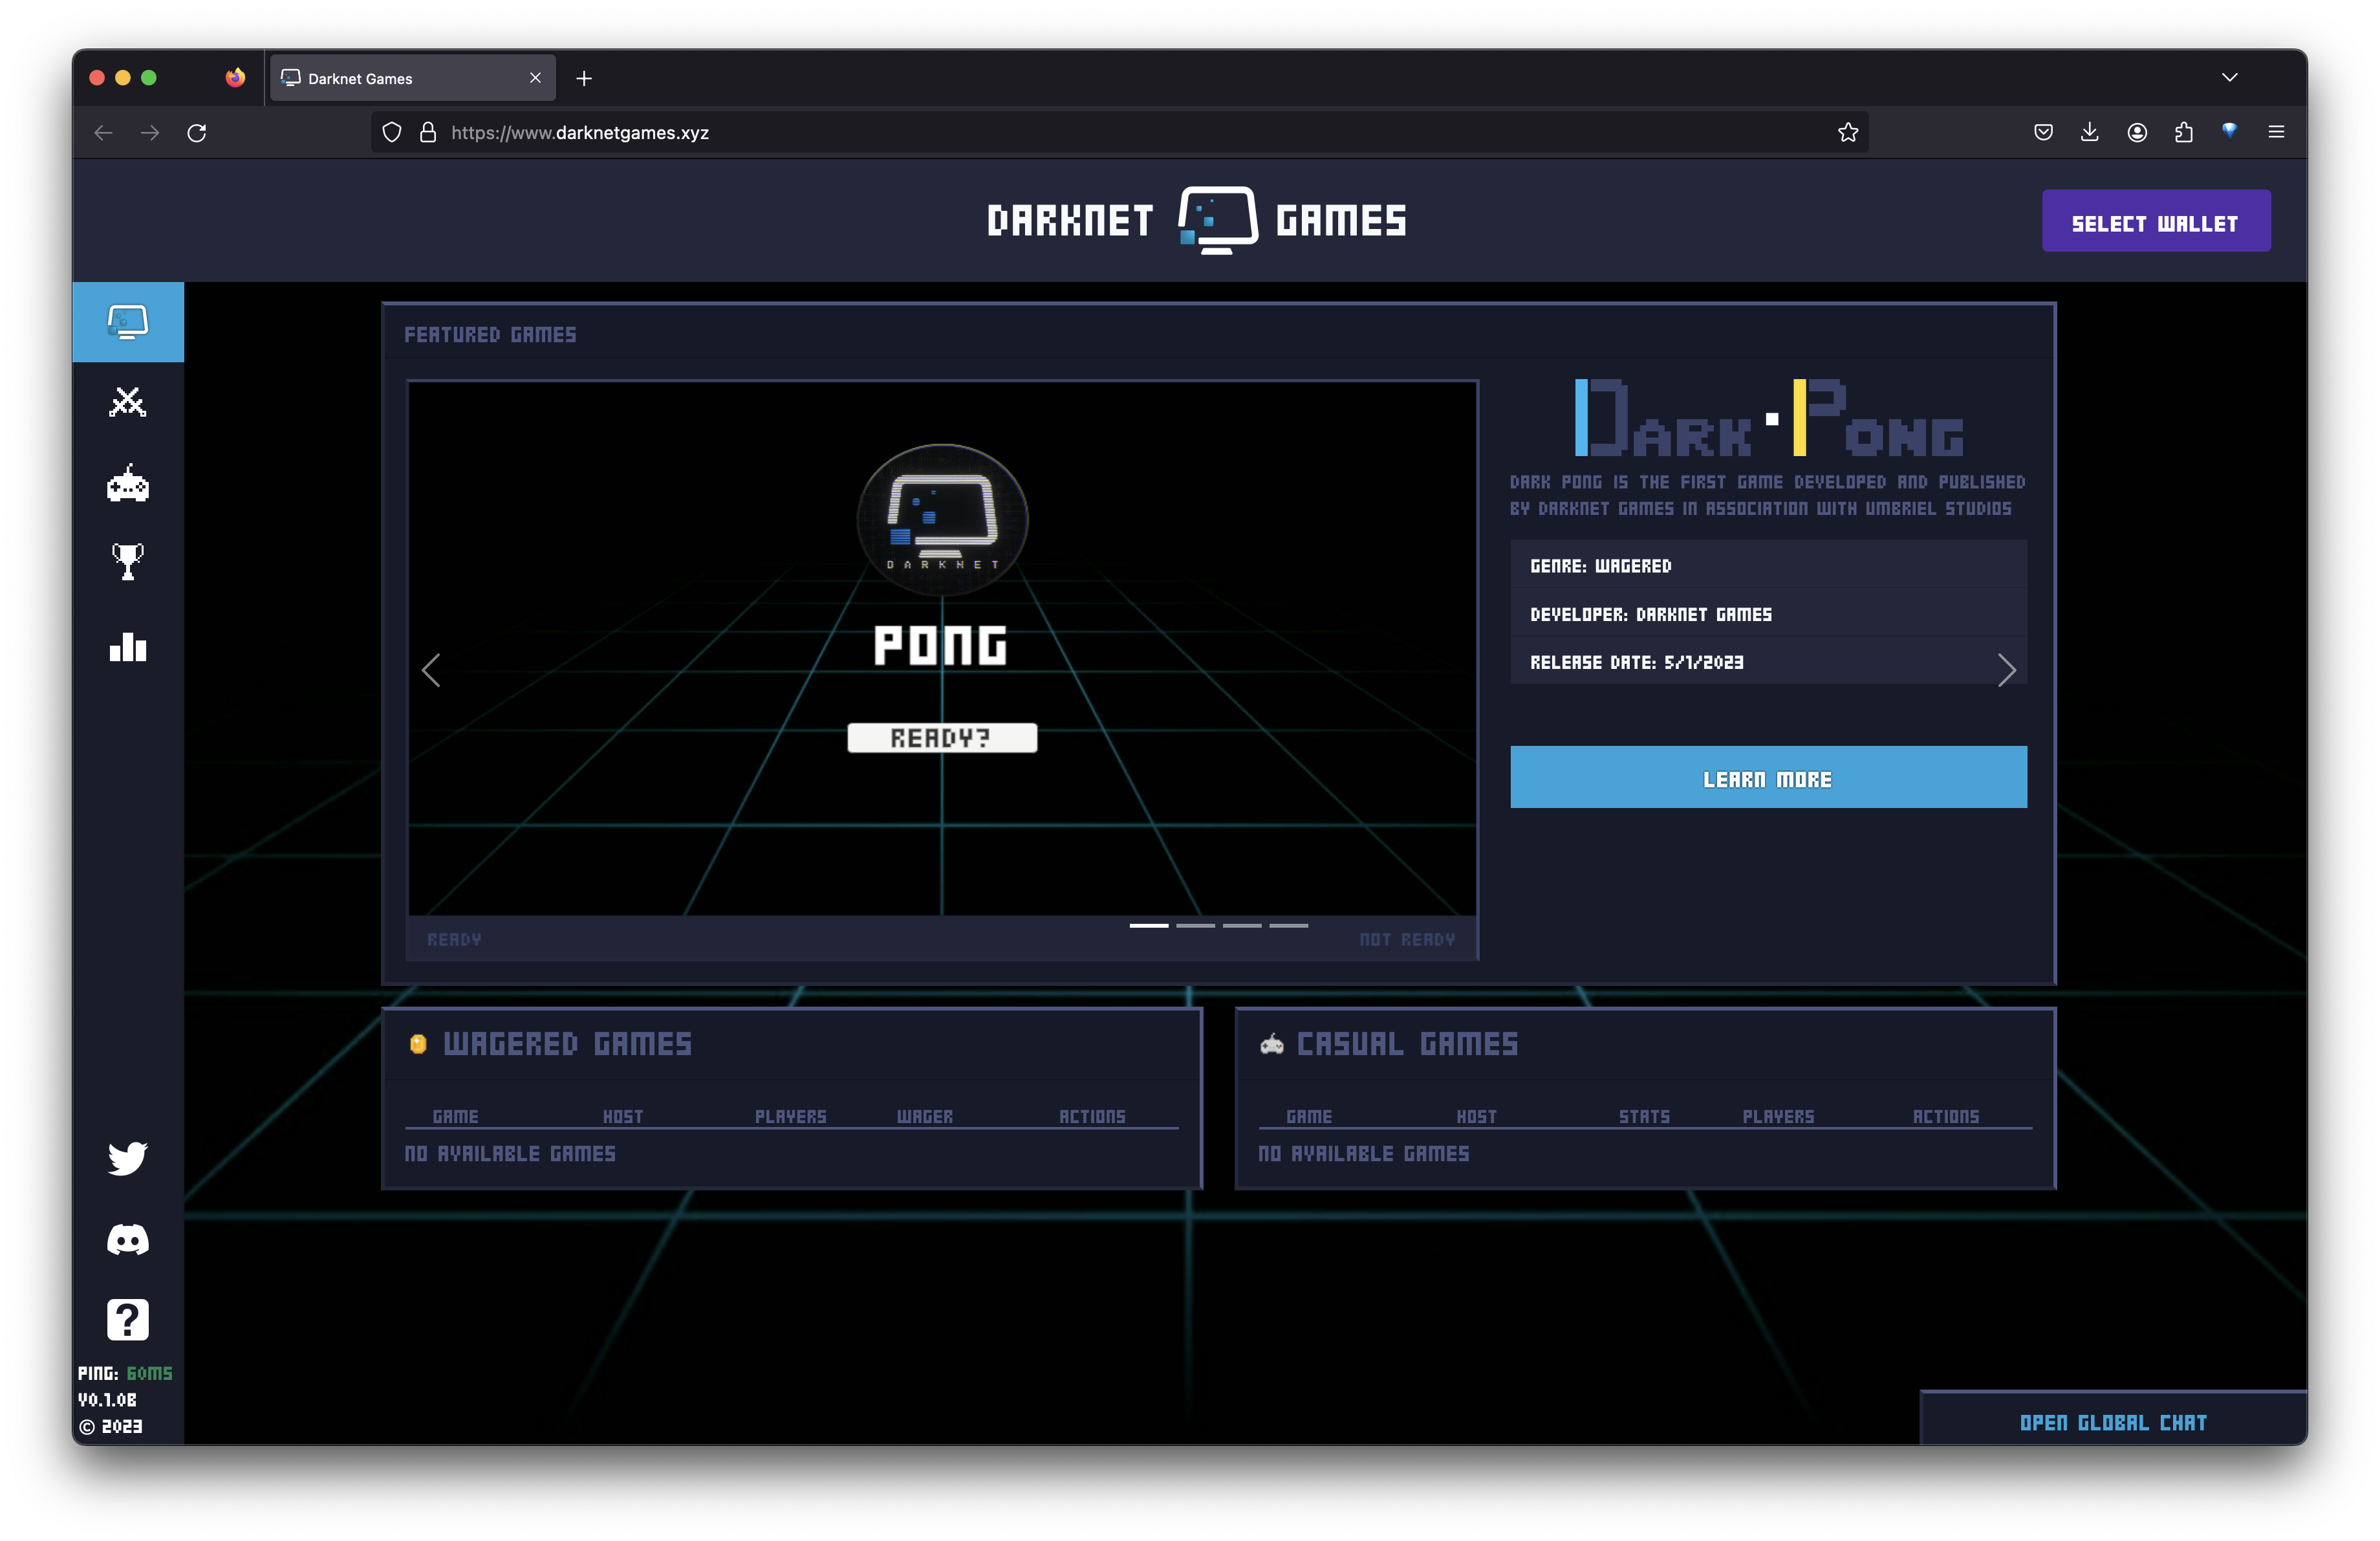
Task: Open the Discord icon in sidebar
Action: pyautogui.click(x=128, y=1240)
